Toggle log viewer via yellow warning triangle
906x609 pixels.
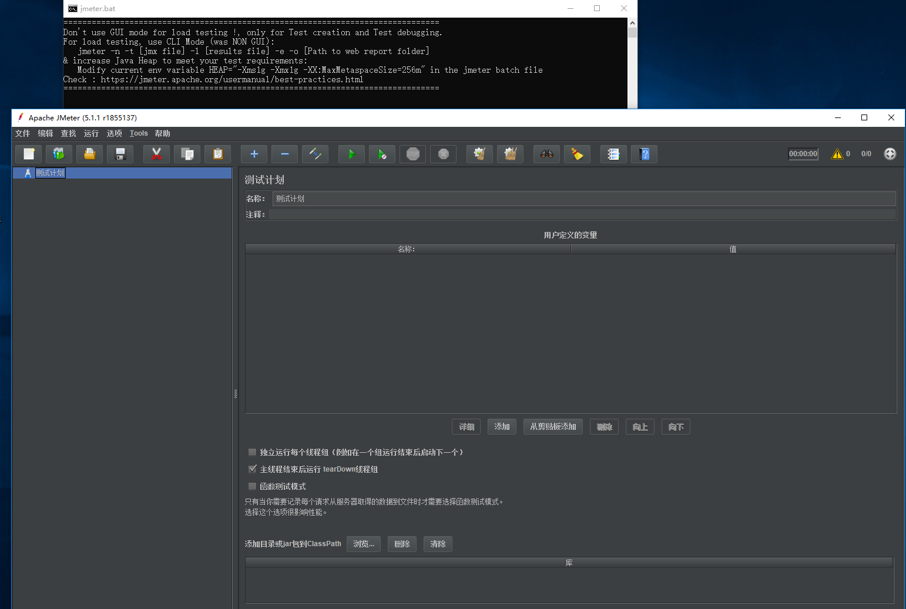[x=837, y=154]
